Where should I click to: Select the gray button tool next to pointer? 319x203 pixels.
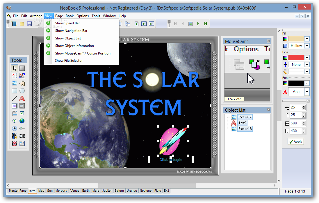22,68
